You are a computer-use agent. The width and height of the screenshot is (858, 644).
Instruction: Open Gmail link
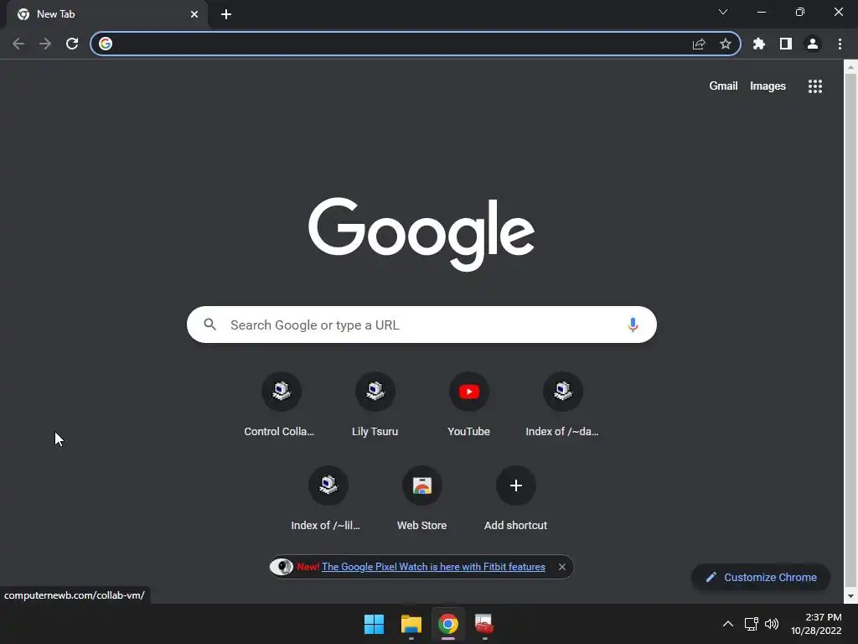click(x=723, y=86)
